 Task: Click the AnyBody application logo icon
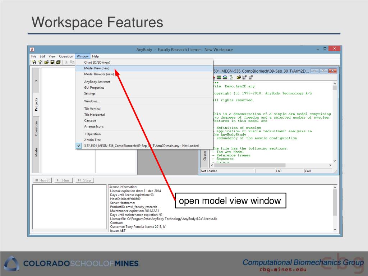(x=32, y=50)
